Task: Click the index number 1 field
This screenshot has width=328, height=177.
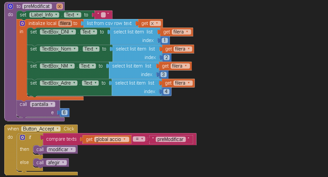Action: [x=165, y=40]
